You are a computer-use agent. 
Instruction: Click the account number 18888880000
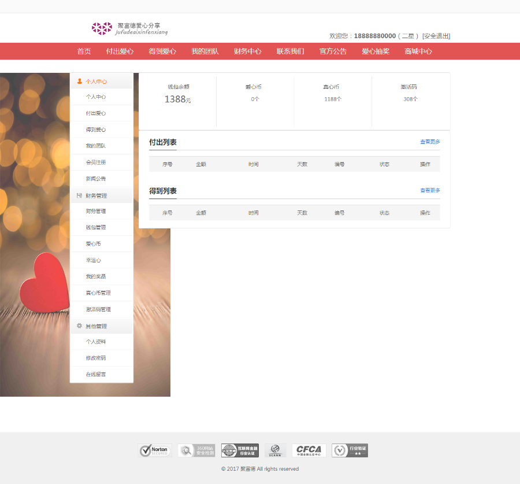pyautogui.click(x=375, y=36)
